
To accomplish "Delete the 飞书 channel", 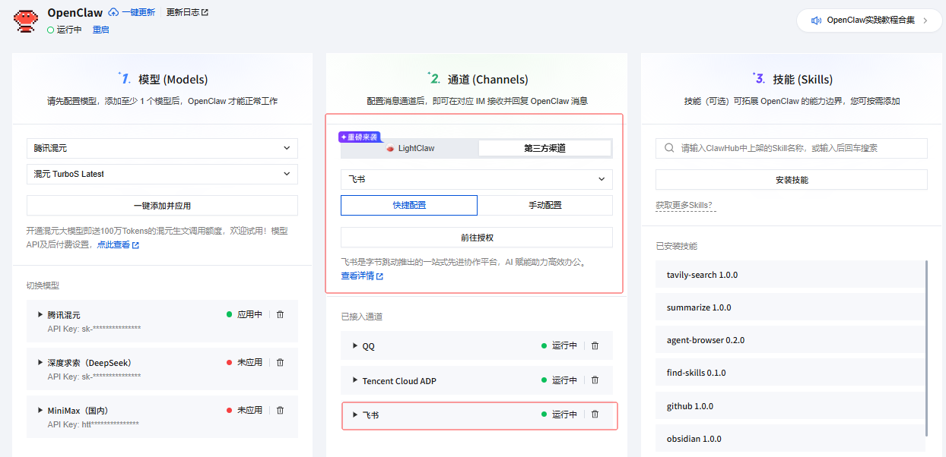I will point(595,414).
